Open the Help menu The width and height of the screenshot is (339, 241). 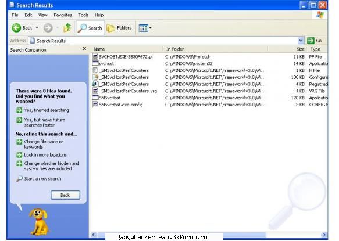[x=99, y=15]
